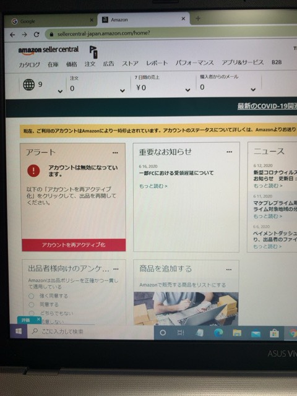Close the Google tab

pyautogui.click(x=92, y=20)
